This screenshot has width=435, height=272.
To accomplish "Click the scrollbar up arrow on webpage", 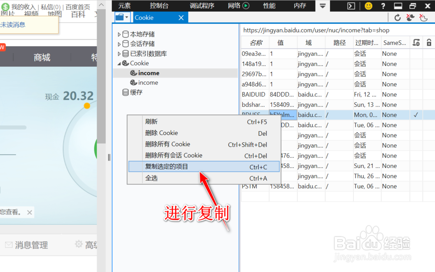I will [x=101, y=5].
